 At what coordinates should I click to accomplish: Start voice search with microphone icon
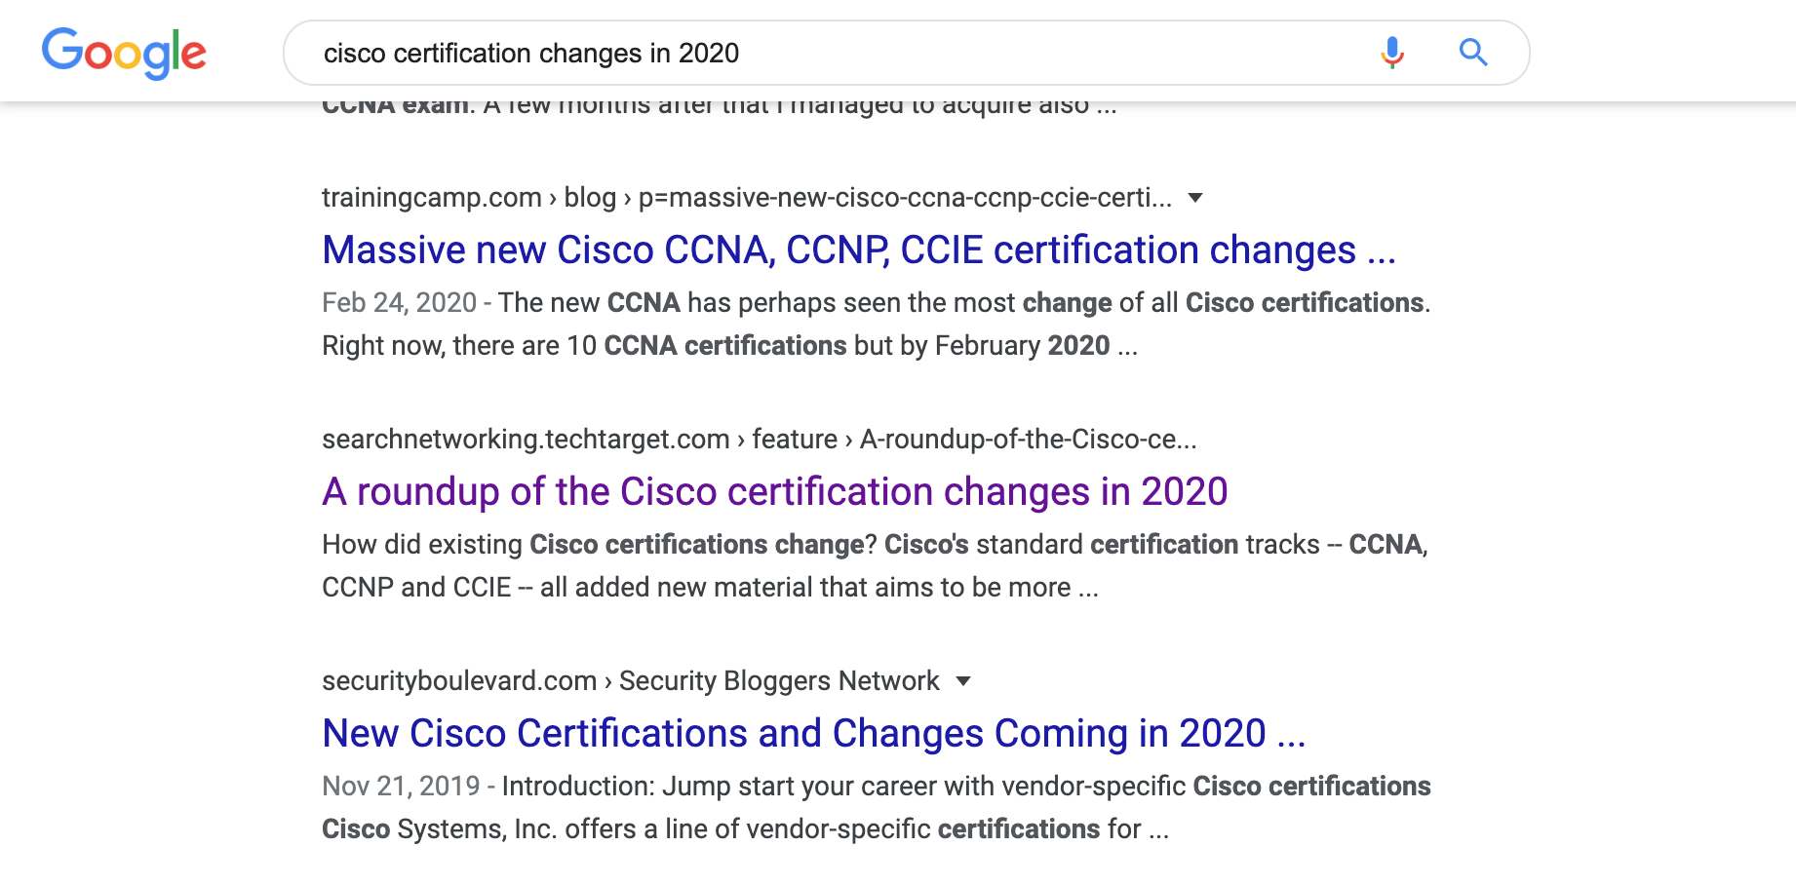pyautogui.click(x=1392, y=53)
